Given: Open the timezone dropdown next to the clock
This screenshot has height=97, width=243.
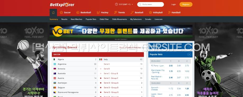Looking at the screenshot, I should tap(132, 4).
